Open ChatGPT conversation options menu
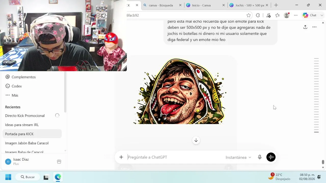 pyautogui.click(x=314, y=27)
